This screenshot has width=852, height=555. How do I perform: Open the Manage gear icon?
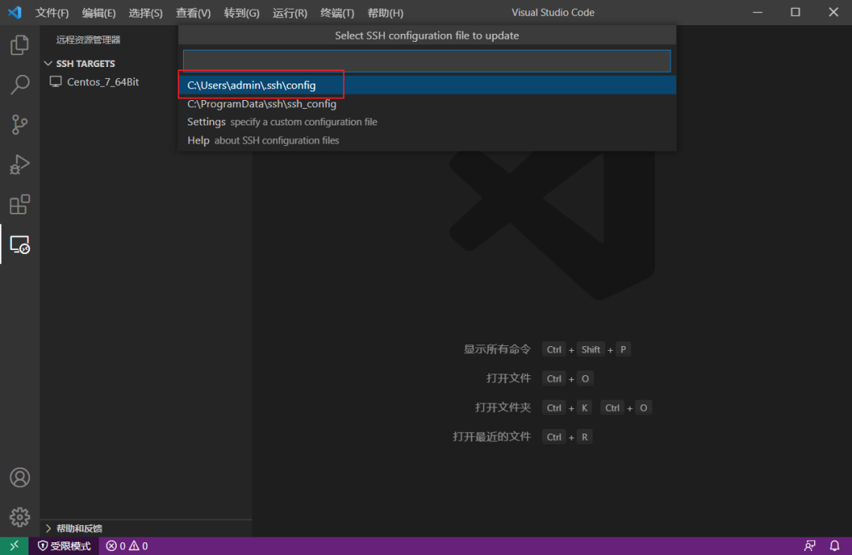pyautogui.click(x=20, y=517)
